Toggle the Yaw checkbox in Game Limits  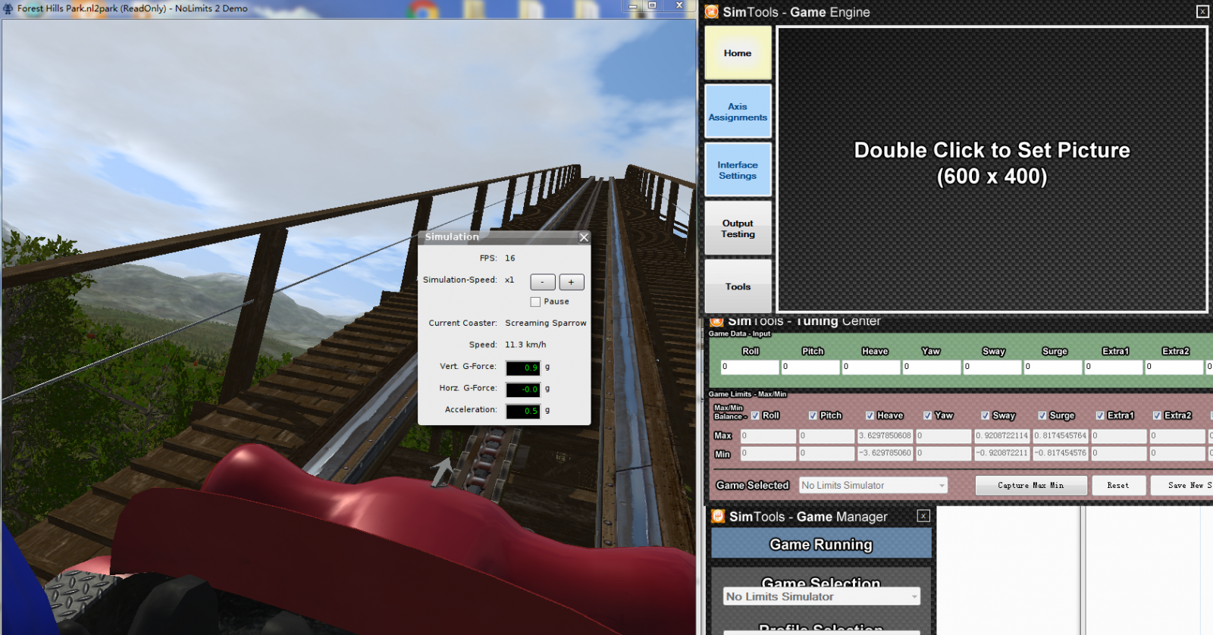point(927,415)
